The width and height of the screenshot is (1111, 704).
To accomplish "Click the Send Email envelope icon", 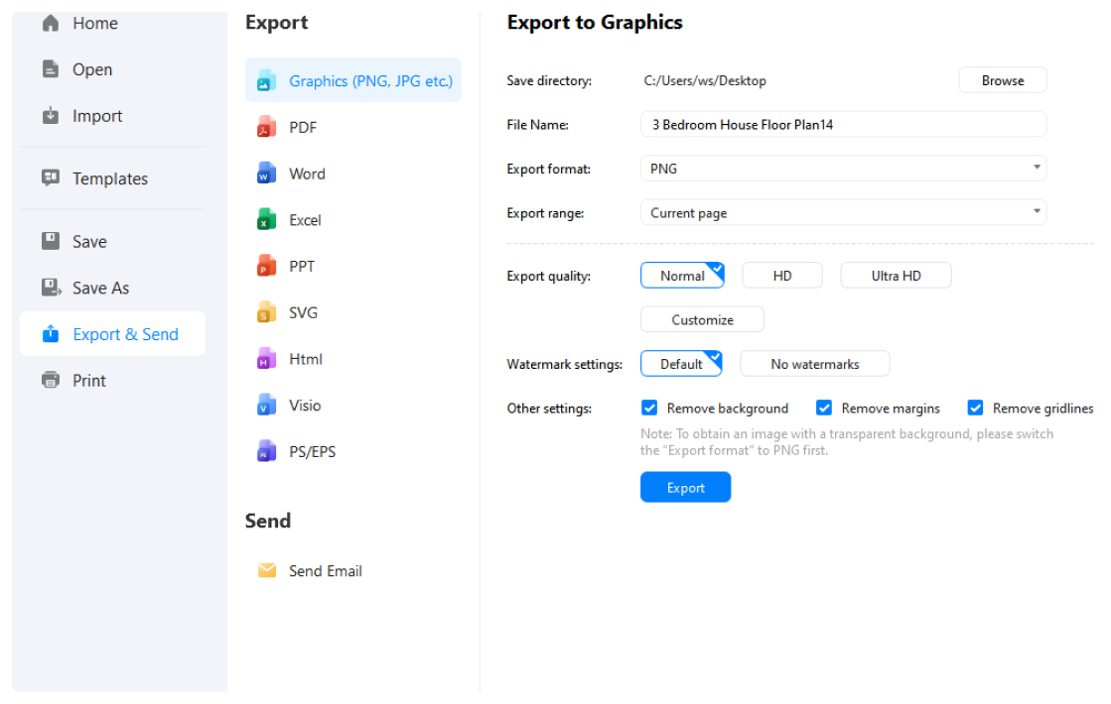I will pyautogui.click(x=267, y=570).
